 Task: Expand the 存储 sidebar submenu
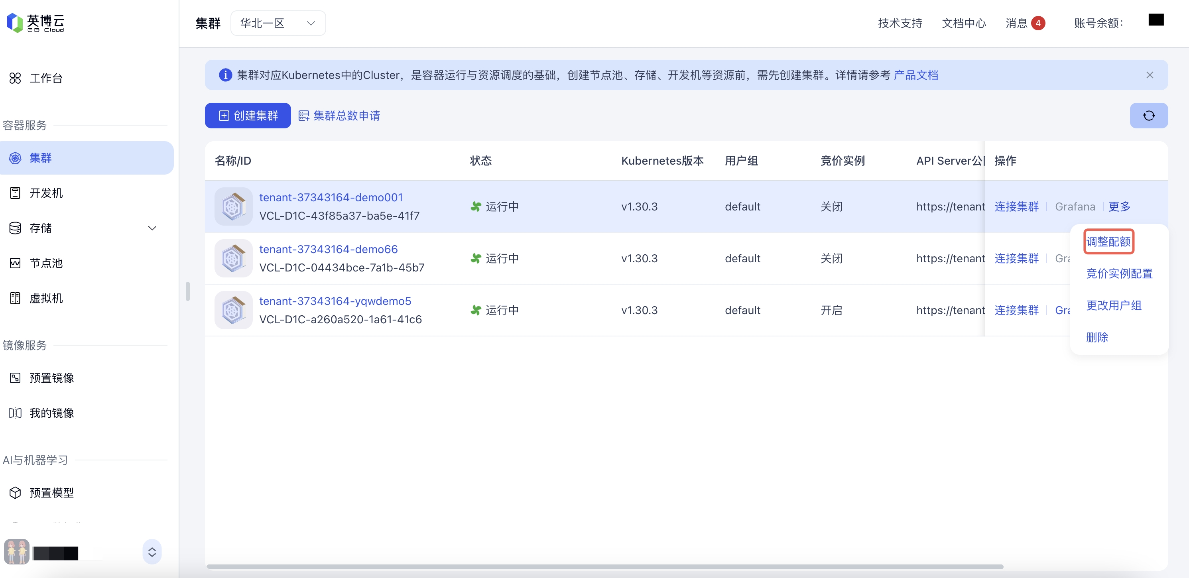coord(152,228)
